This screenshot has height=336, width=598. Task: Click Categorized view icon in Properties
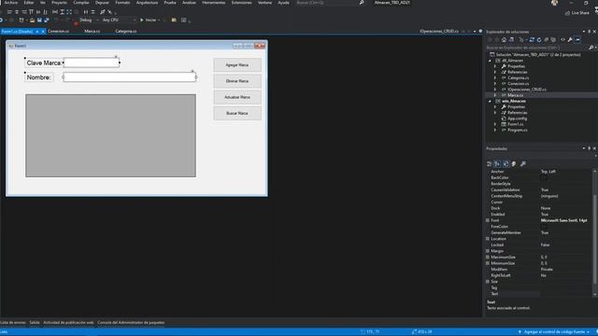point(490,164)
